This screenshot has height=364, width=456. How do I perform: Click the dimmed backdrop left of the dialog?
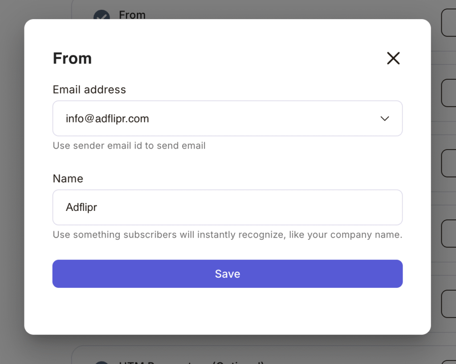(x=12, y=178)
